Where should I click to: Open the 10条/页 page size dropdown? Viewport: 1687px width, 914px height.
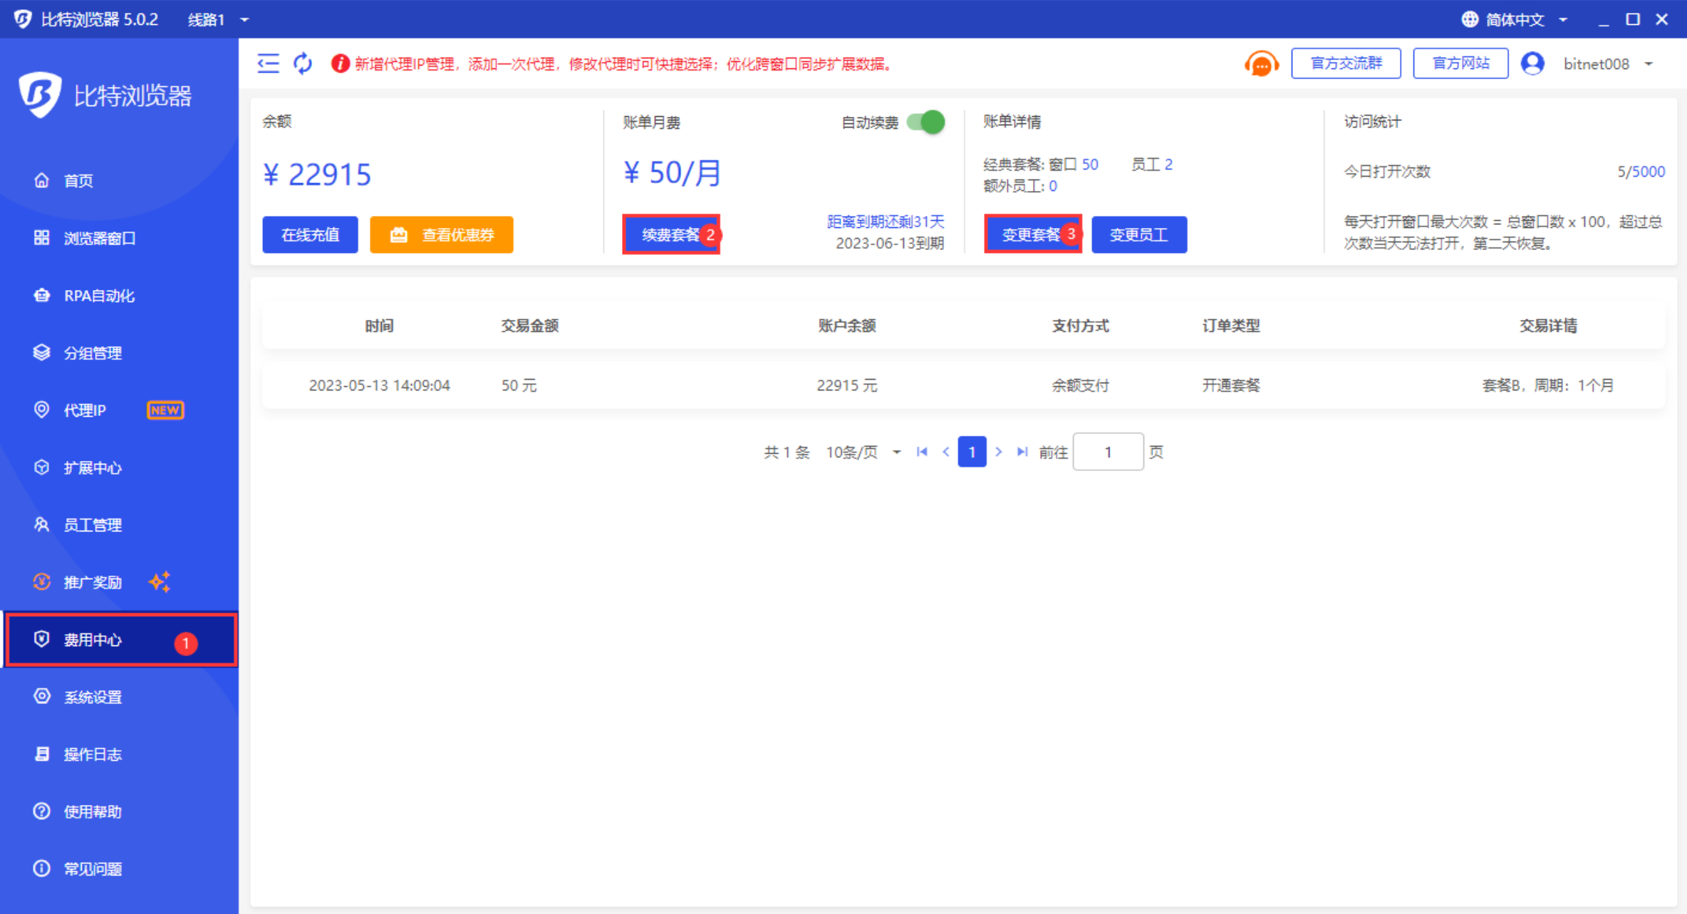pos(863,452)
